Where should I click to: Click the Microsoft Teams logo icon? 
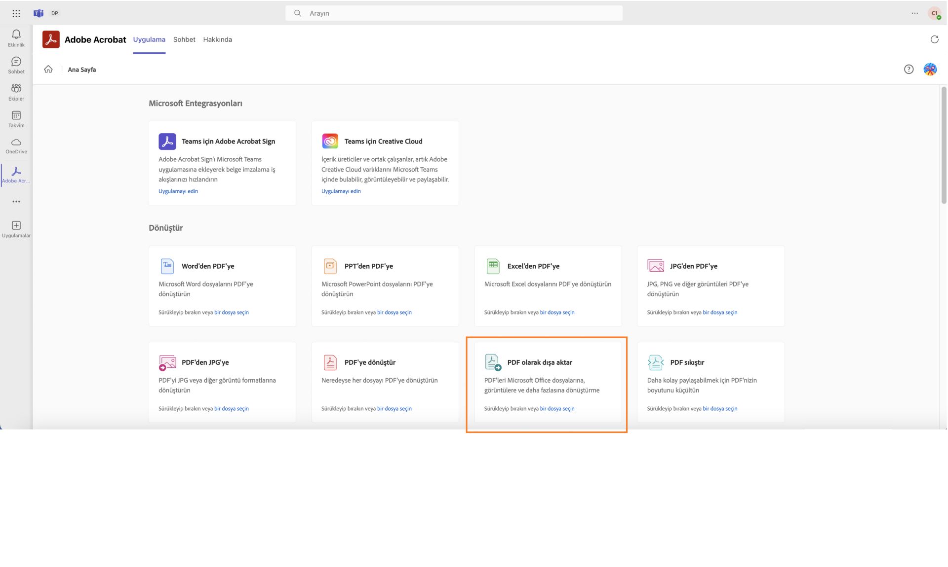[39, 13]
